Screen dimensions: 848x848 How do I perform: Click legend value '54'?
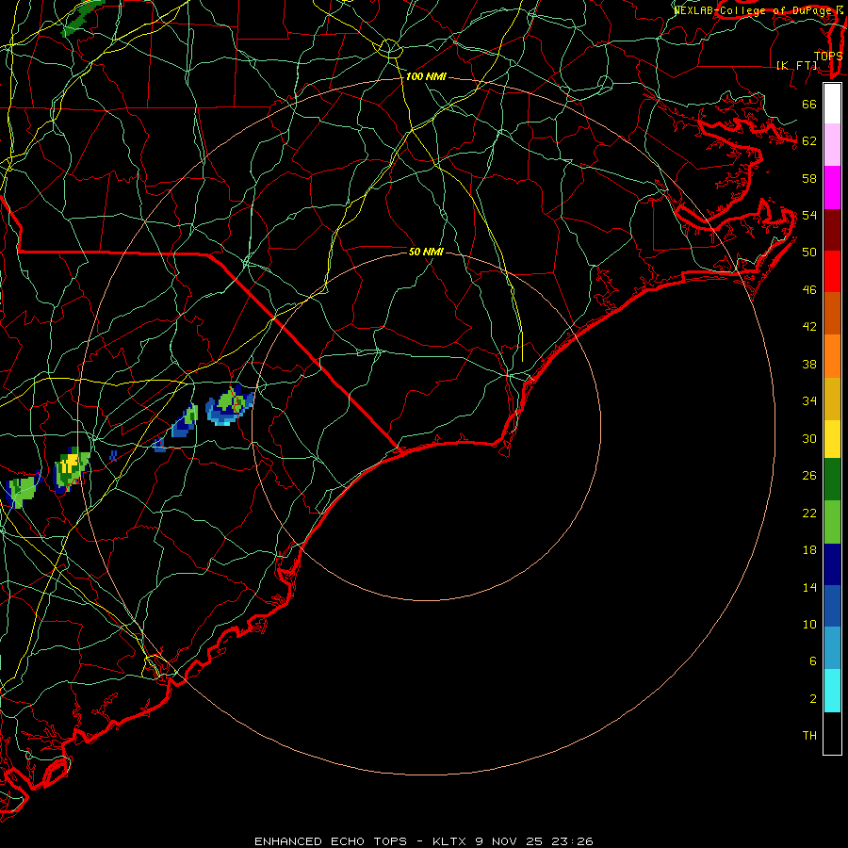(809, 215)
